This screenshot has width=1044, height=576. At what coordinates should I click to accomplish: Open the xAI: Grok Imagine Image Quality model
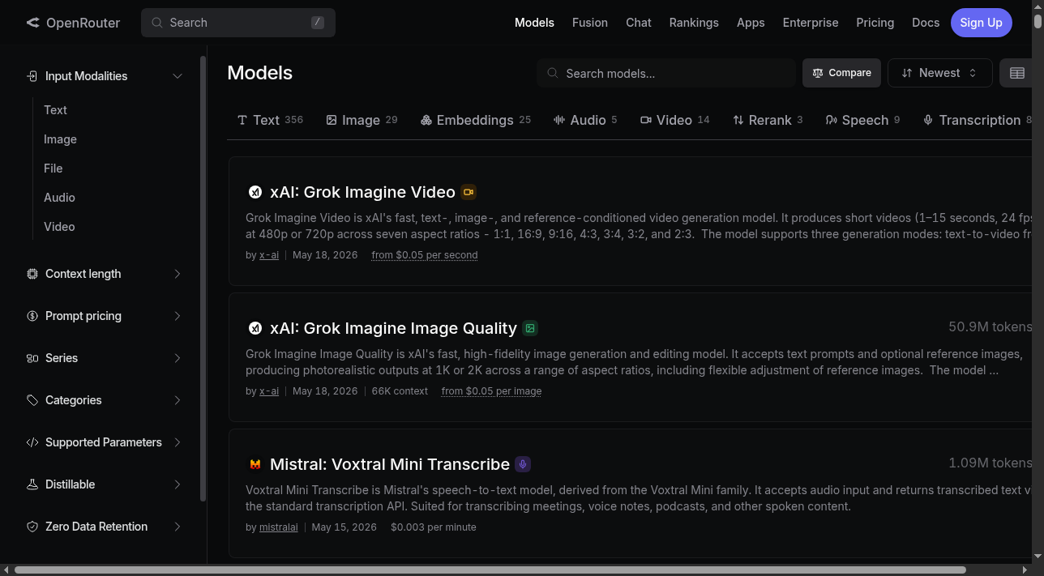393,328
